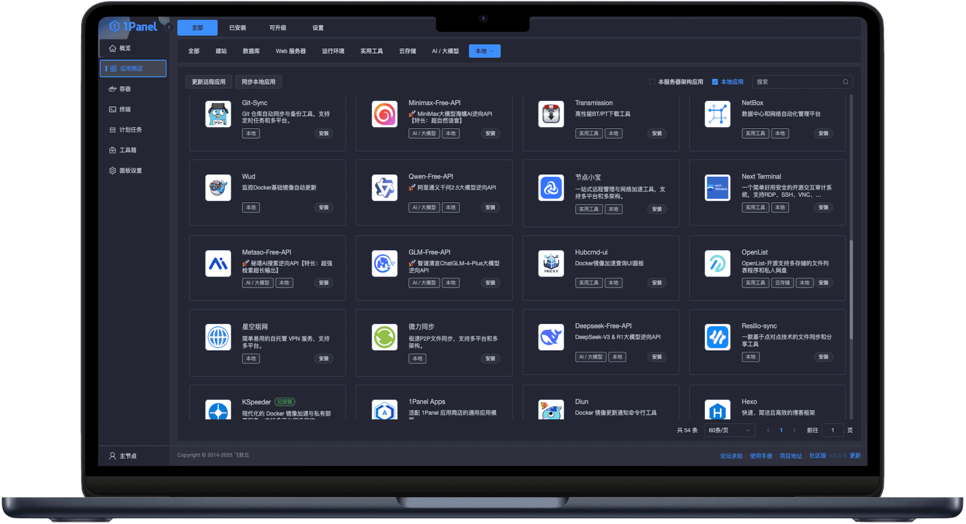Screen dimensions: 966x524
Task: Go to next page arrow
Action: point(794,430)
